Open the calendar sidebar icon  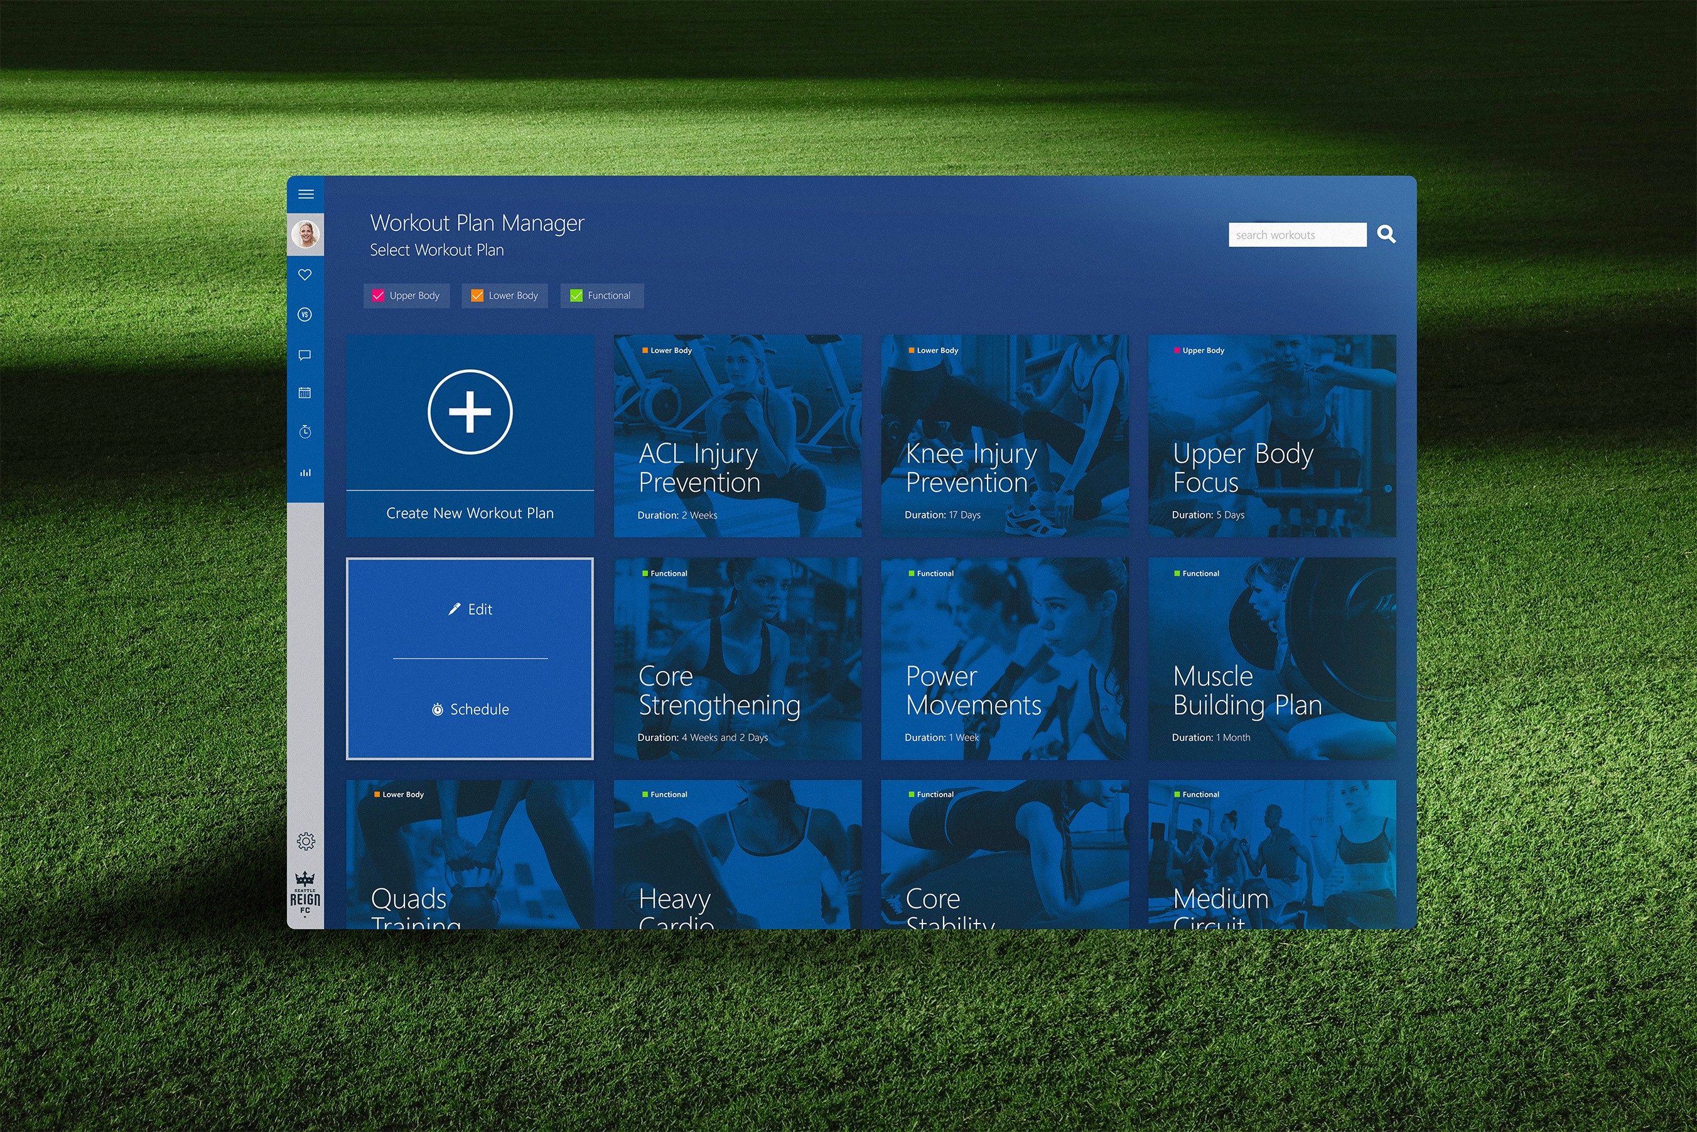[x=305, y=393]
